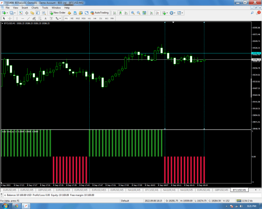
Task: Open the Insert menu
Action: (x=25, y=8)
